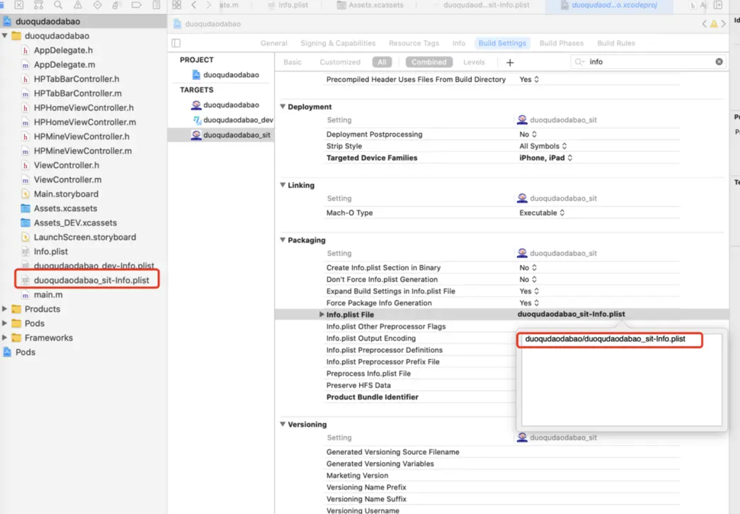Switch to the Build Rules tab

point(616,43)
